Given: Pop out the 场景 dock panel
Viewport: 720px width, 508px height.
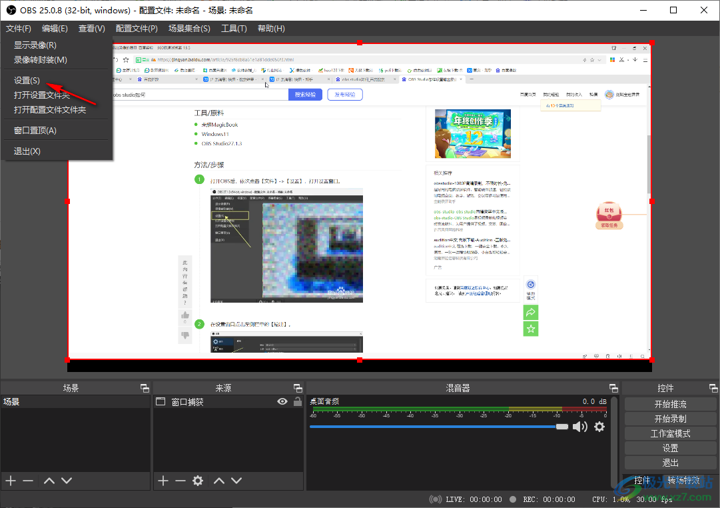Looking at the screenshot, I should 145,388.
